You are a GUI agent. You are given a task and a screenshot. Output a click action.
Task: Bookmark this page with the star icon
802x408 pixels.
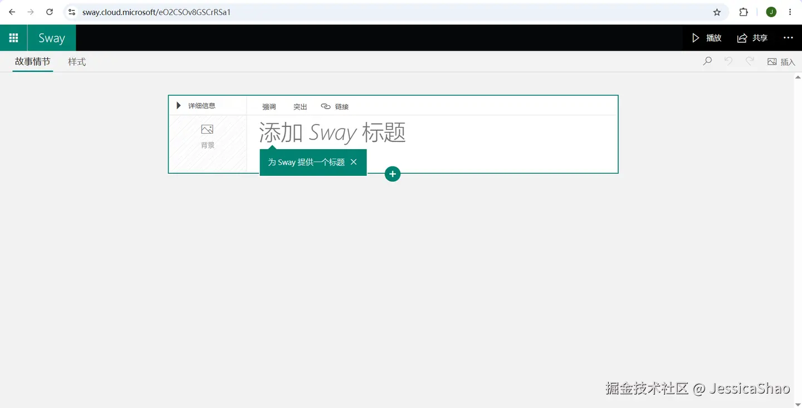[x=717, y=12]
